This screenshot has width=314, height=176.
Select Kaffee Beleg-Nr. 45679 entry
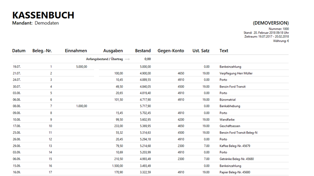tap(235, 146)
